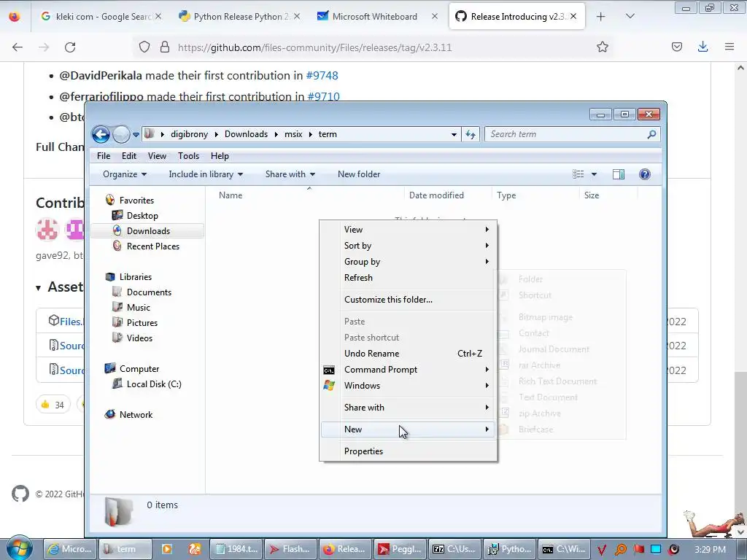Image resolution: width=747 pixels, height=560 pixels.
Task: Open the Tools menu
Action: click(188, 156)
